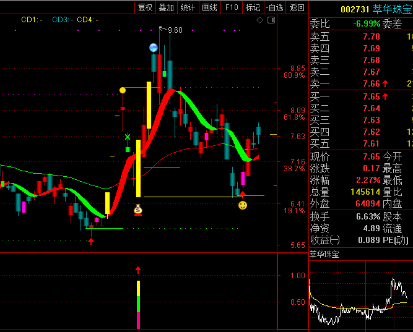Toggle -自选 watchlist membership
413x332 pixels.
[x=275, y=7]
